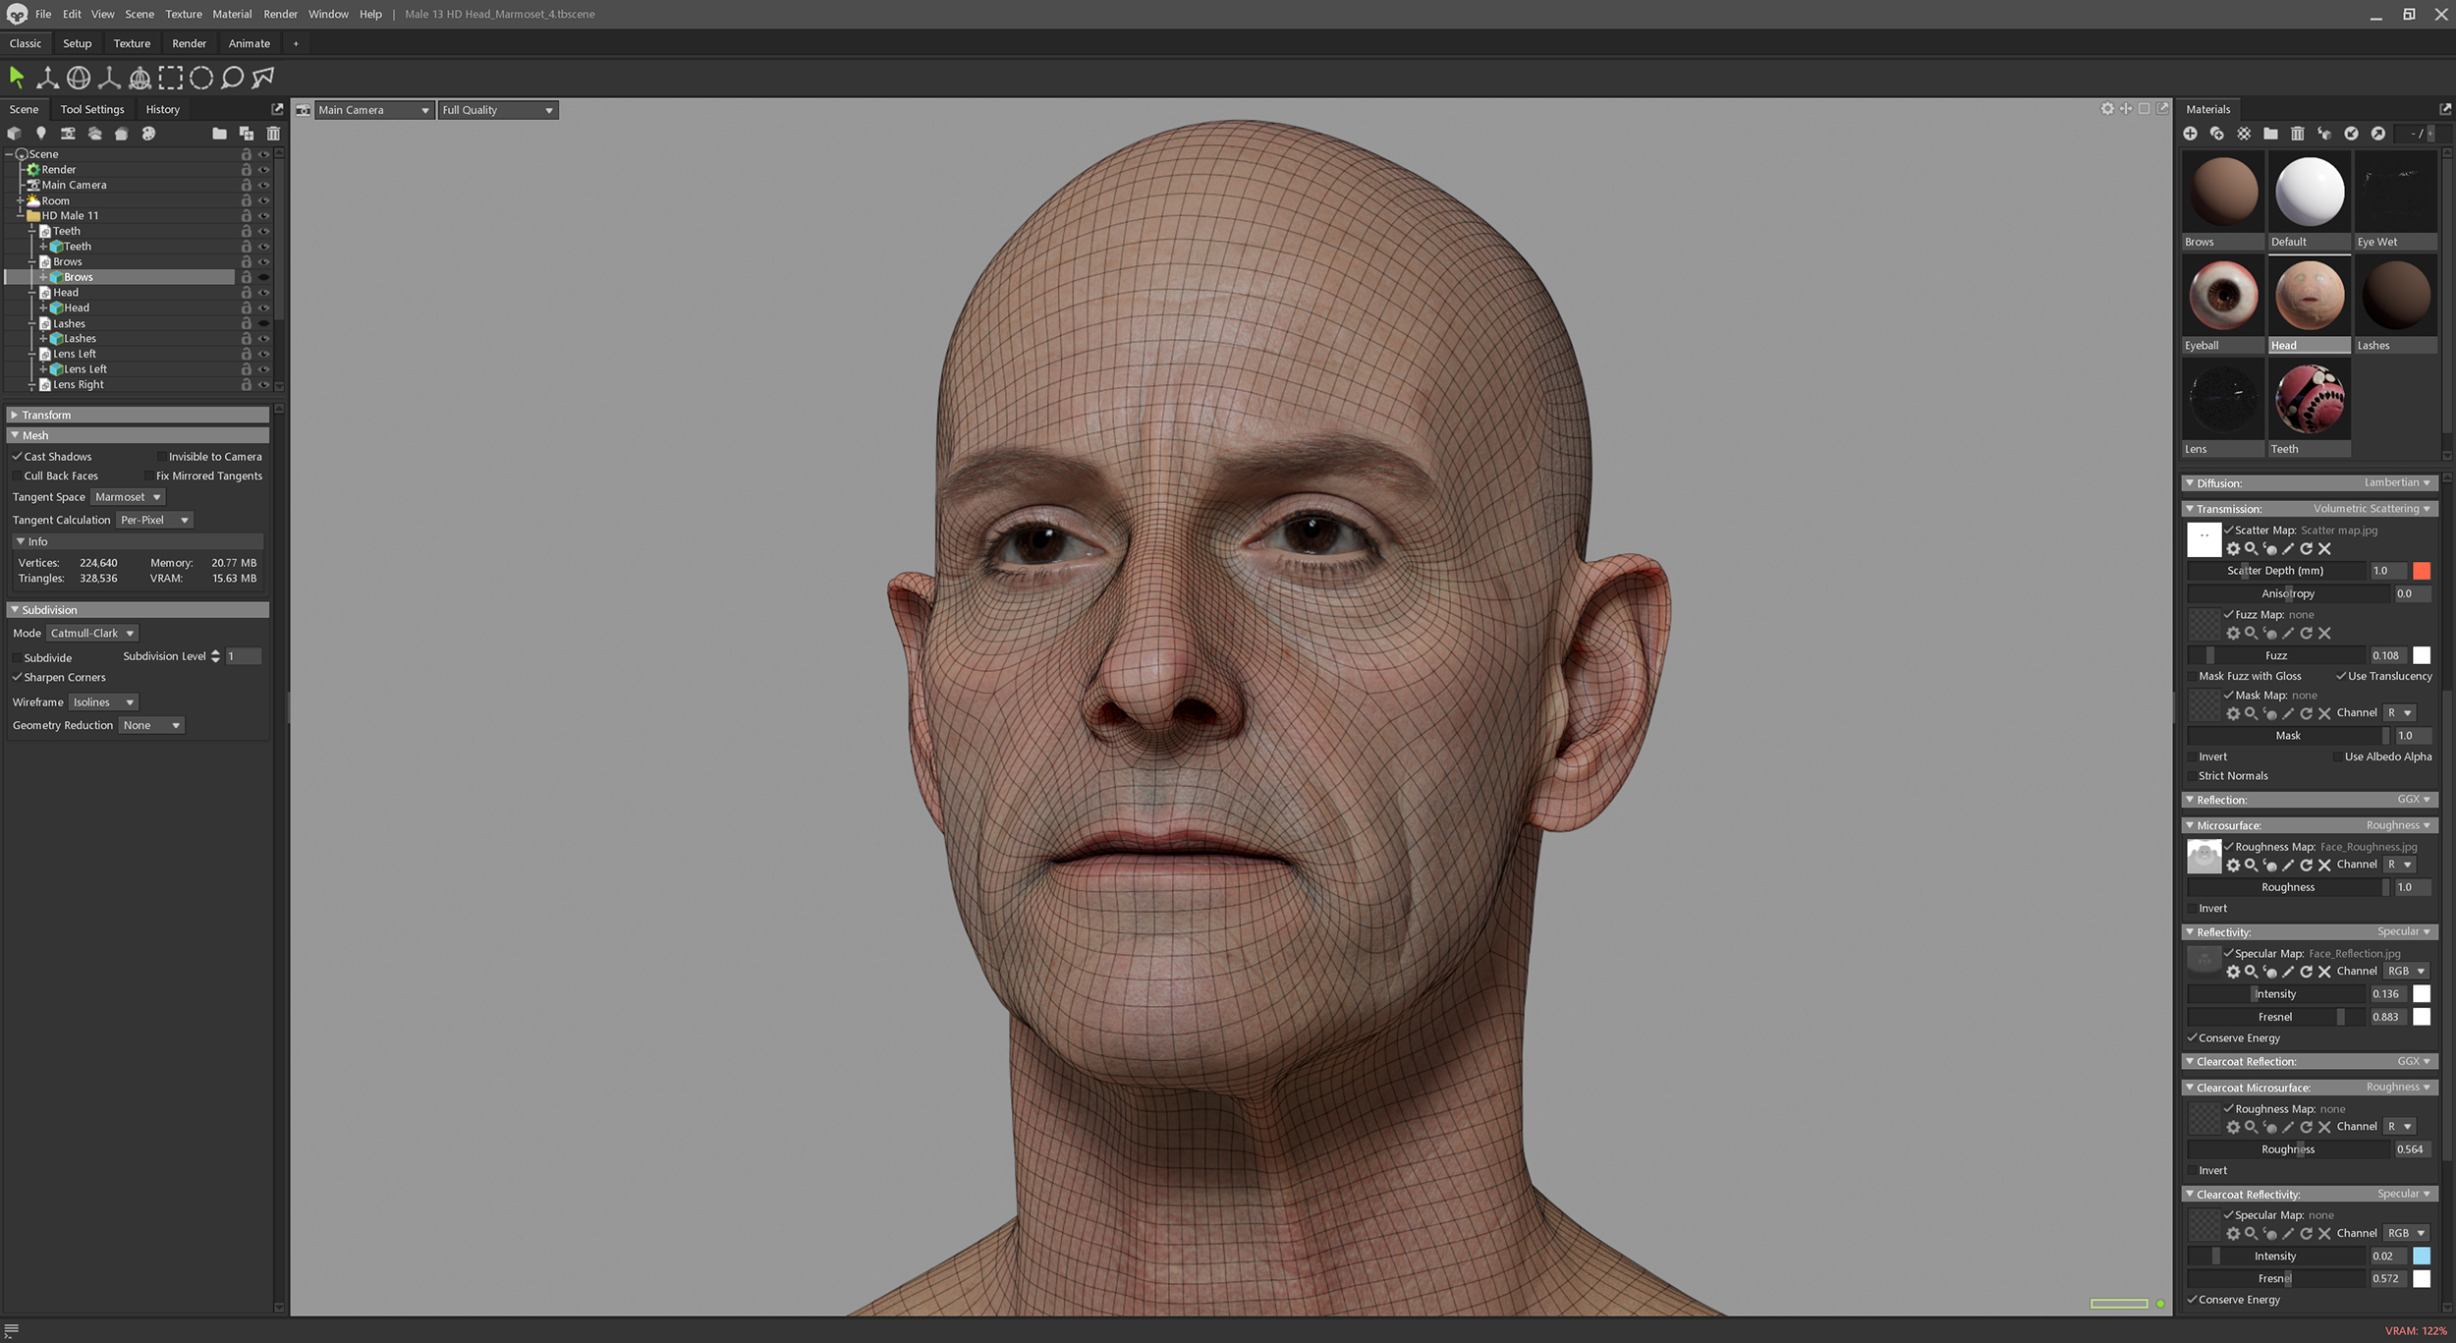The image size is (2456, 1343).
Task: Select the rectangular marquee selection tool
Action: tap(172, 78)
